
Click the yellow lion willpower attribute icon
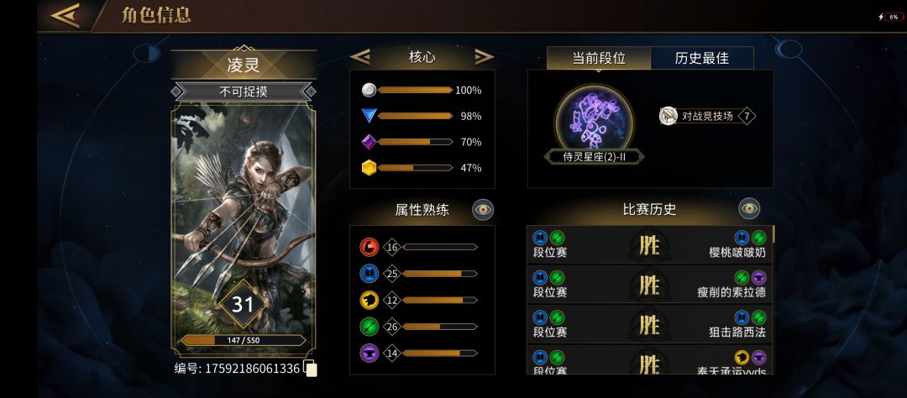tap(369, 301)
